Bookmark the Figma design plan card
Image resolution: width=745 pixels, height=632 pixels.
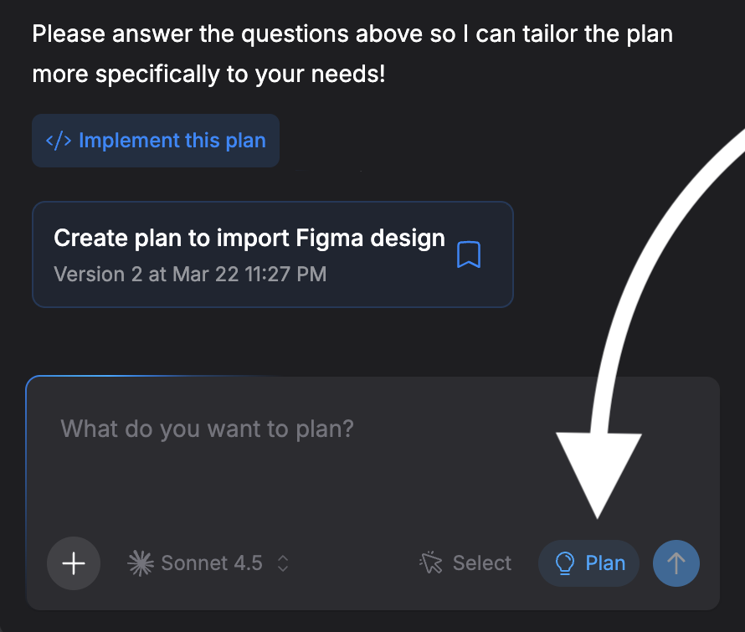(469, 254)
